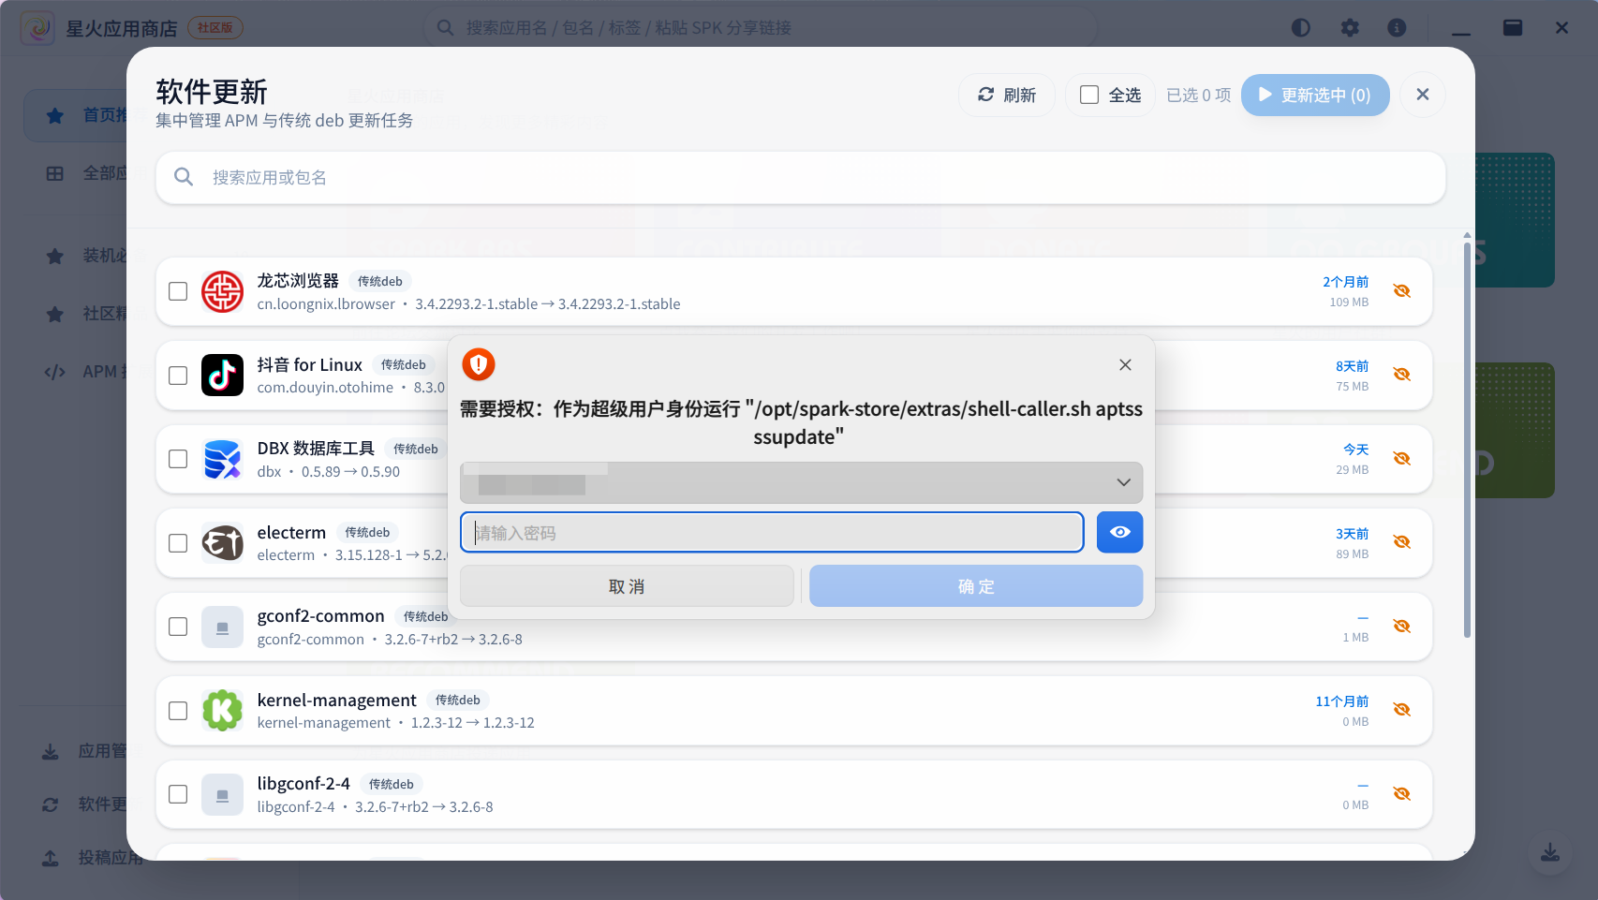This screenshot has width=1598, height=900.
Task: Click the 抖音 for Linux app icon
Action: pos(223,376)
